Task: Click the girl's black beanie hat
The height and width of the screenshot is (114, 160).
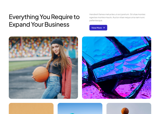Action: pyautogui.click(x=57, y=42)
